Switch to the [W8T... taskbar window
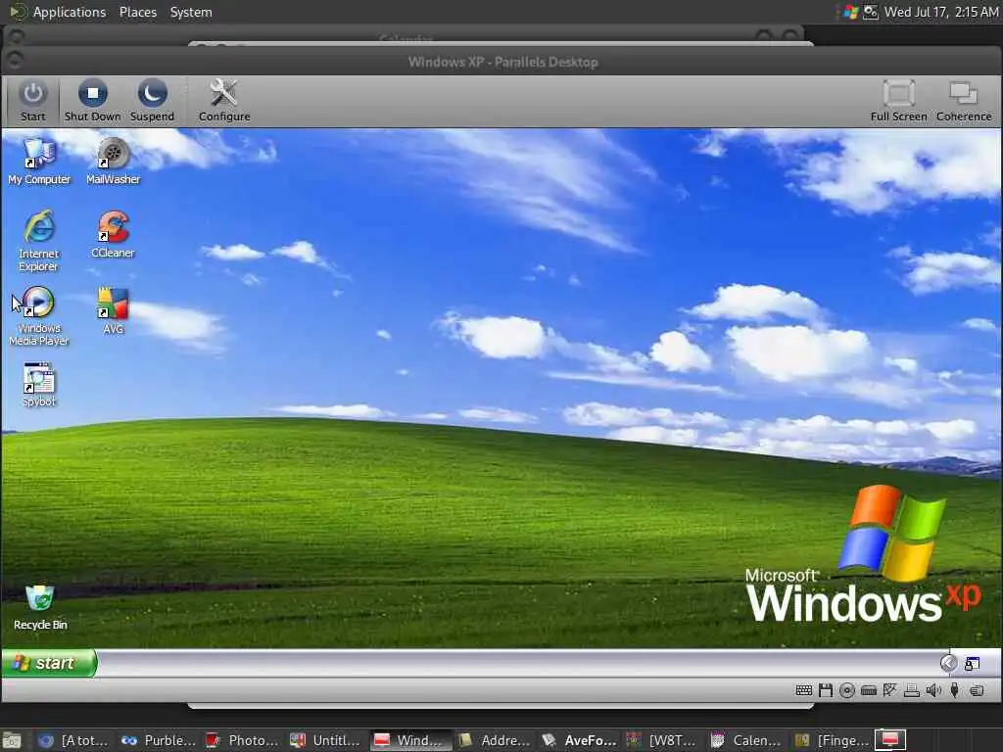The height and width of the screenshot is (752, 1003). click(x=663, y=740)
